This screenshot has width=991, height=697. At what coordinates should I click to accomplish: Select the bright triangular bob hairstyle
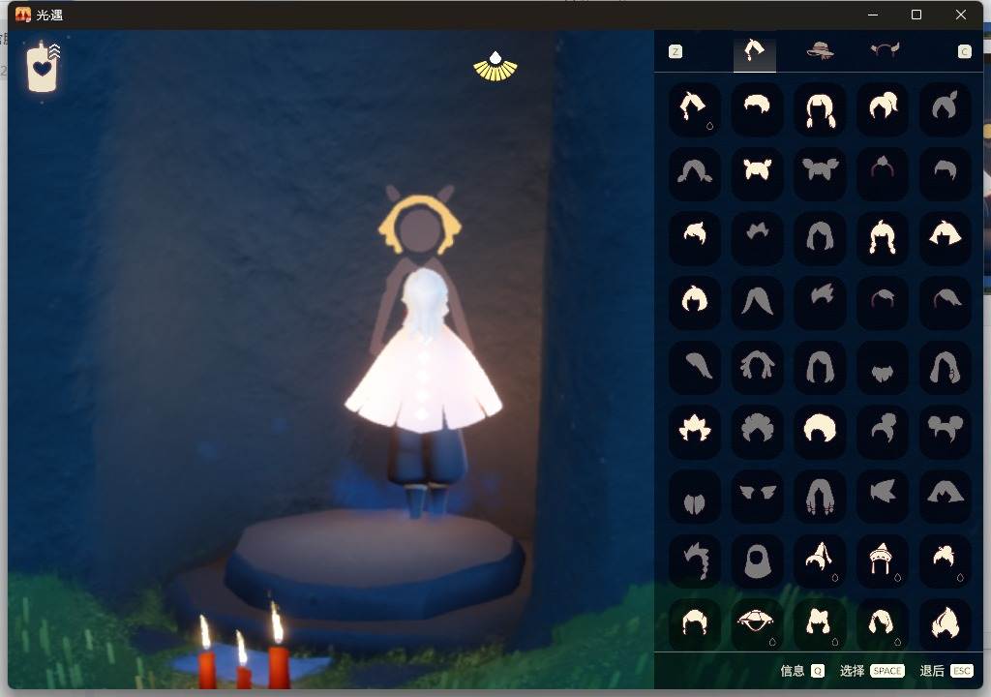(x=945, y=238)
